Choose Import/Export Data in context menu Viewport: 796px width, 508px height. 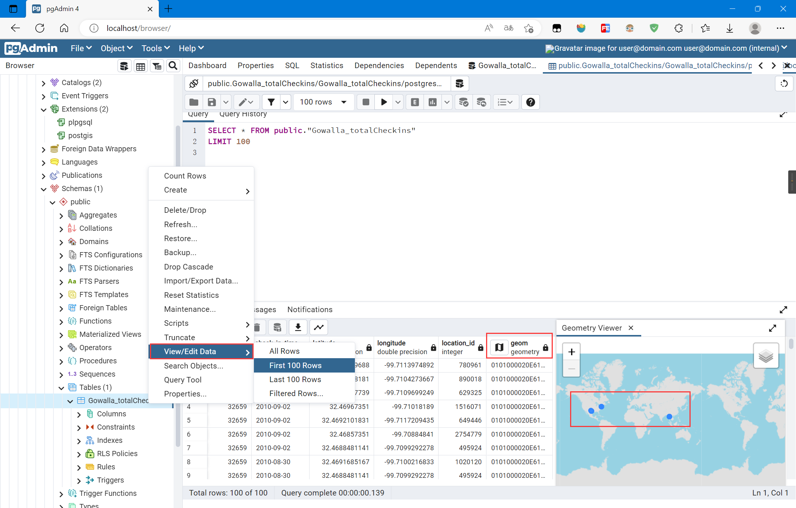pos(201,281)
